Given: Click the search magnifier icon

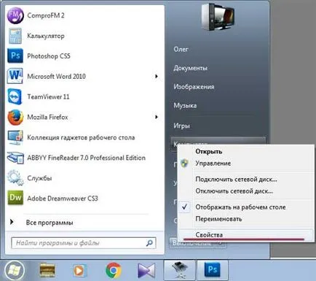Looking at the screenshot, I should pyautogui.click(x=149, y=243).
